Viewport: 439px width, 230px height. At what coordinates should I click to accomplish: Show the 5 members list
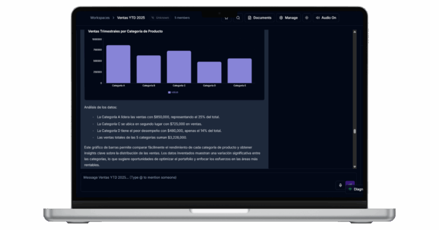pyautogui.click(x=182, y=18)
